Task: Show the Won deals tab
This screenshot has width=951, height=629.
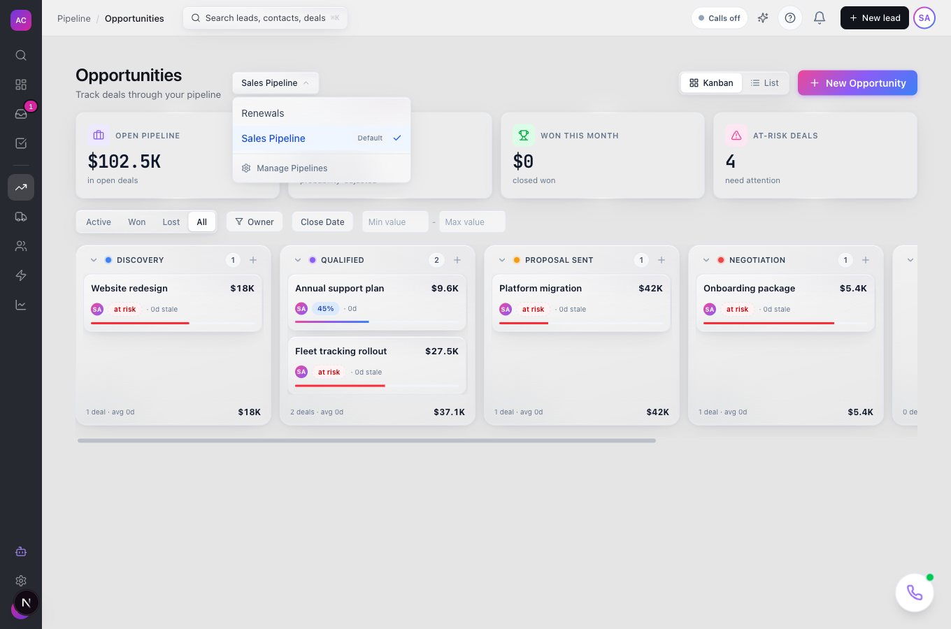Action: (x=137, y=222)
